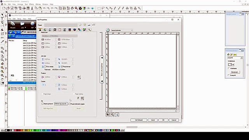
Task: Click the Paste clipboard icon in toolbar
Action: 40,8
